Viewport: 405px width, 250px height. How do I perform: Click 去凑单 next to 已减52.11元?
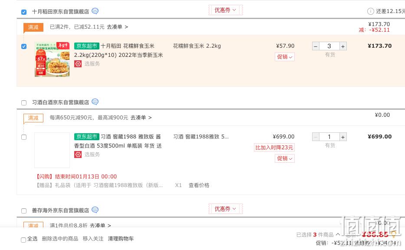[118, 27]
